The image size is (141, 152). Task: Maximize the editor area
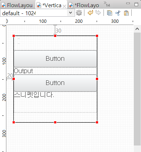(136, 4)
